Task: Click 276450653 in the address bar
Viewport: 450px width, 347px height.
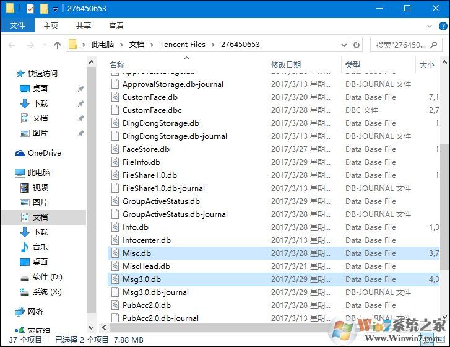Action: pos(240,45)
